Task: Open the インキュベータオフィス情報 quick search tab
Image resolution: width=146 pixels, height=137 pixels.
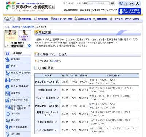Action: click(124, 19)
